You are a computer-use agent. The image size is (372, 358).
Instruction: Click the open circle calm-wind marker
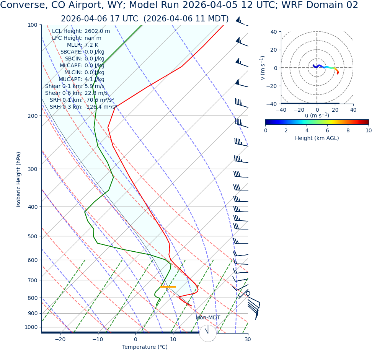(x=248, y=293)
